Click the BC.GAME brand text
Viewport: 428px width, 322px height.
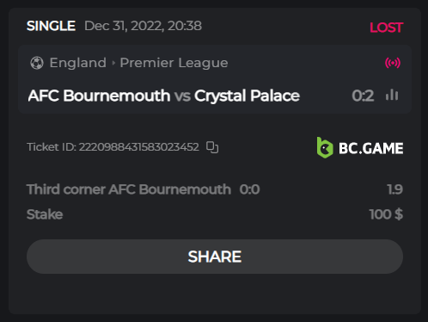pyautogui.click(x=371, y=148)
